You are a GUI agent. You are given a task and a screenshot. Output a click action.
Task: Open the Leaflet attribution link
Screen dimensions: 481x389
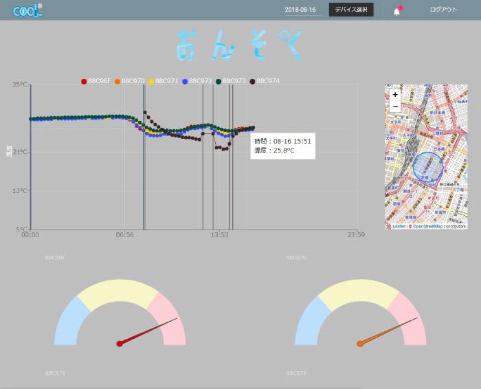point(399,226)
